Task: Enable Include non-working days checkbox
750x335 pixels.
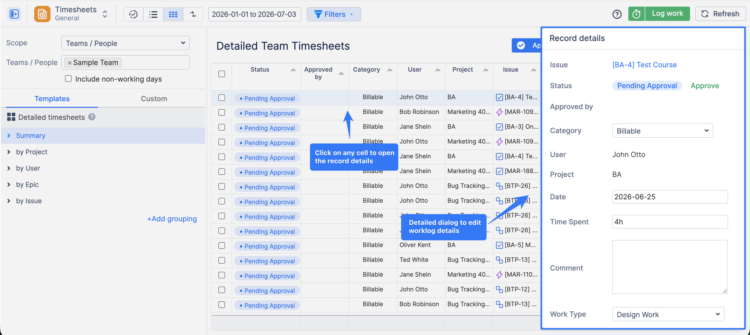Action: tap(68, 79)
